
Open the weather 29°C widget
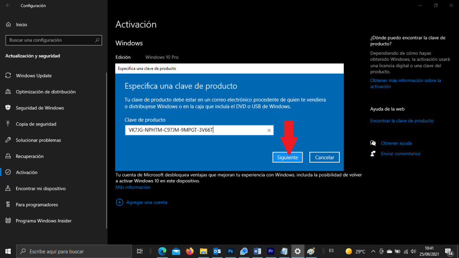tap(355, 251)
